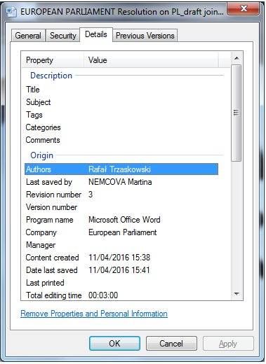Viewport: 266px width, 364px height.
Task: Click the Property column header
Action: click(53, 60)
